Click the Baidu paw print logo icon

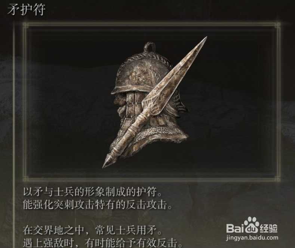tap(252, 225)
